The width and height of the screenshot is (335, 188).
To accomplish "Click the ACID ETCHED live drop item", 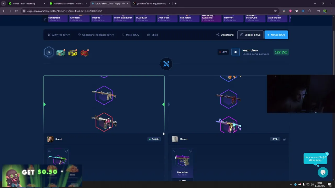I will [277, 19].
